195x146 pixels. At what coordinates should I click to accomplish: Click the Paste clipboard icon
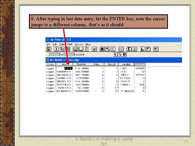pyautogui.click(x=68, y=49)
